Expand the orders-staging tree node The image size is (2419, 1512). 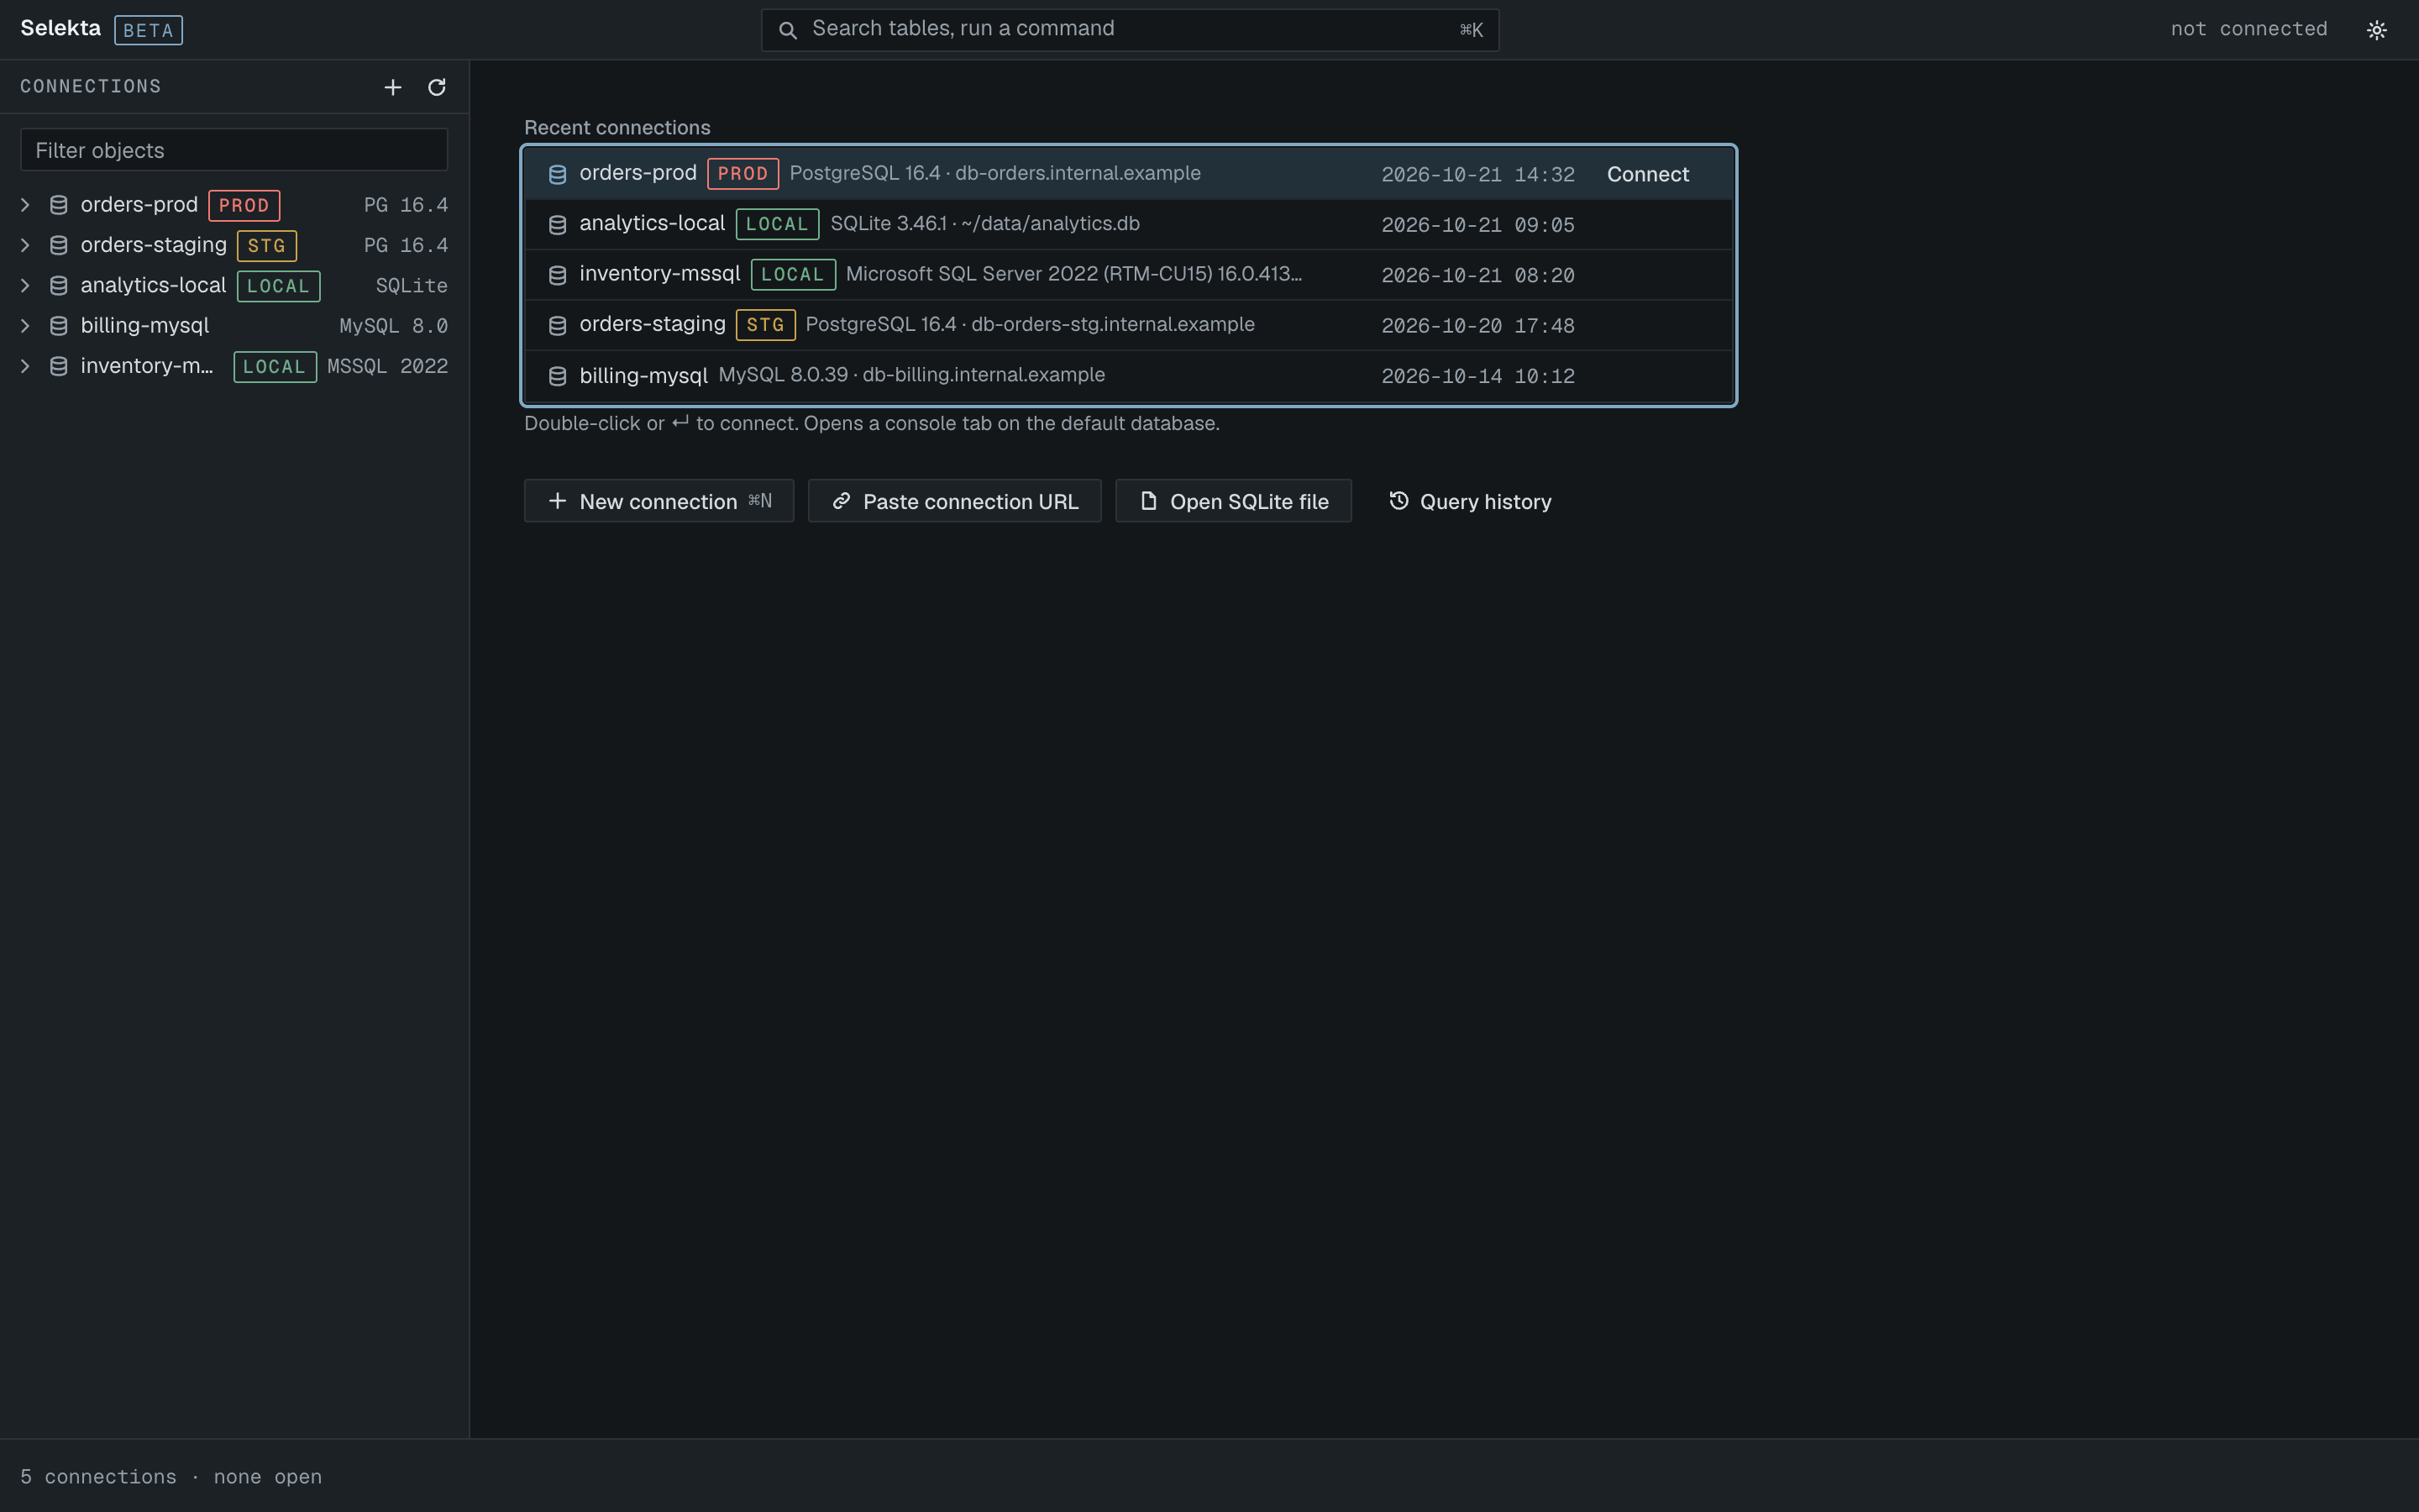coord(25,245)
